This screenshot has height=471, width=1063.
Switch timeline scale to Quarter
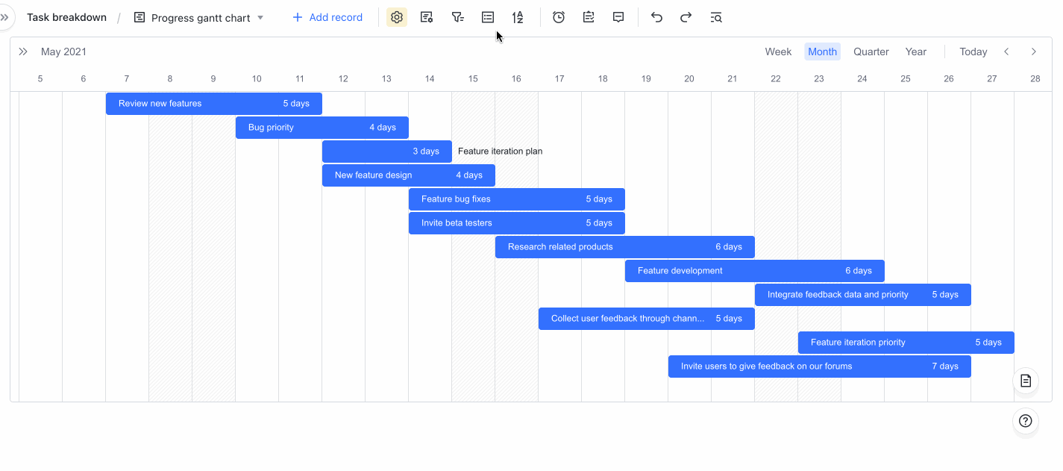pyautogui.click(x=871, y=52)
